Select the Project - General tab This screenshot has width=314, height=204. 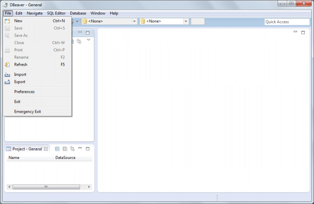point(27,149)
